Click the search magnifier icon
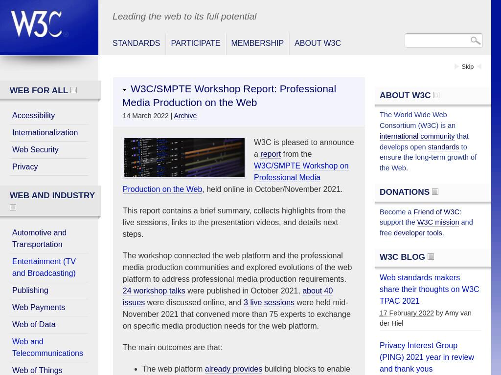Image resolution: width=501 pixels, height=375 pixels. (x=475, y=41)
